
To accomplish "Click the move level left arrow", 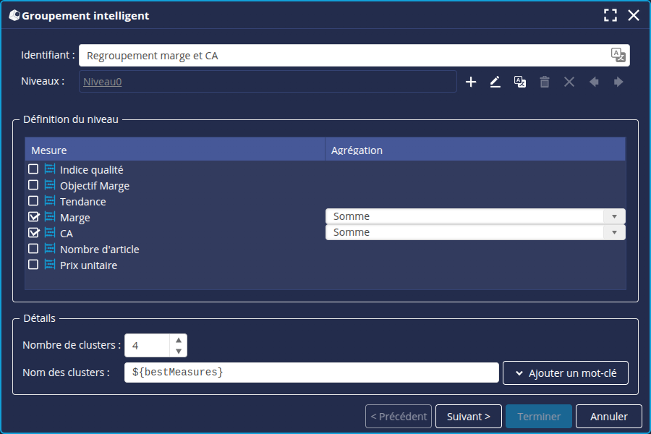I will click(594, 82).
